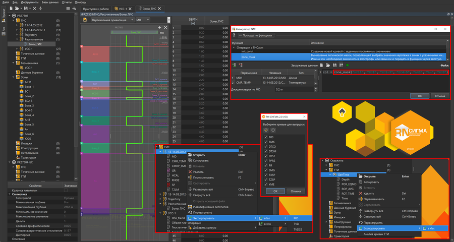Click the run (green play) icon in calculator
Screen dimensions: 454x242
(348, 65)
